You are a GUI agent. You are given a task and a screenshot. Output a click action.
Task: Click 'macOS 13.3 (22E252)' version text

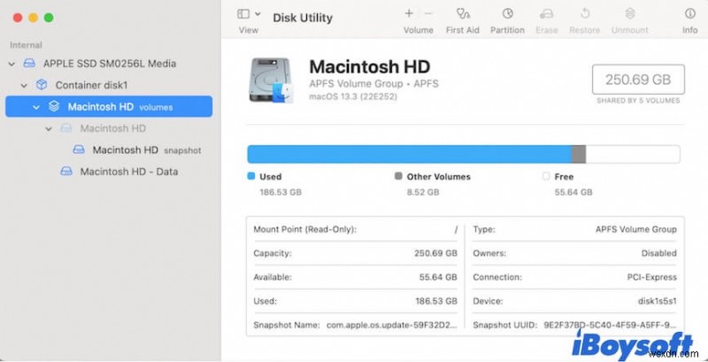(x=353, y=97)
